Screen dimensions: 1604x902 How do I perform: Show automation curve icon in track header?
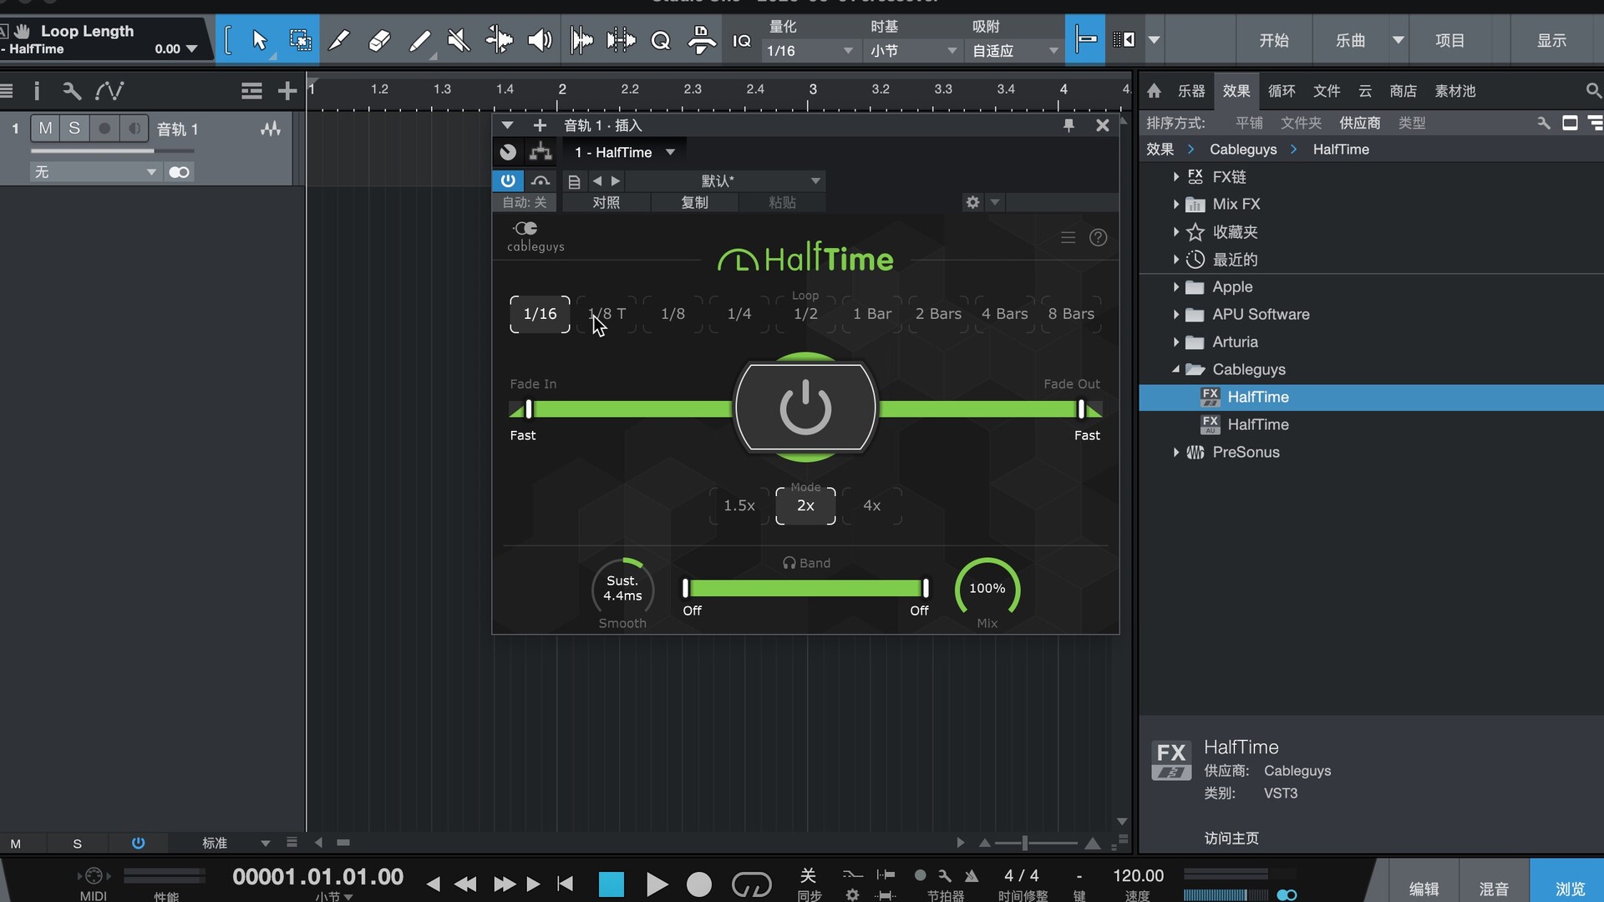tap(109, 90)
